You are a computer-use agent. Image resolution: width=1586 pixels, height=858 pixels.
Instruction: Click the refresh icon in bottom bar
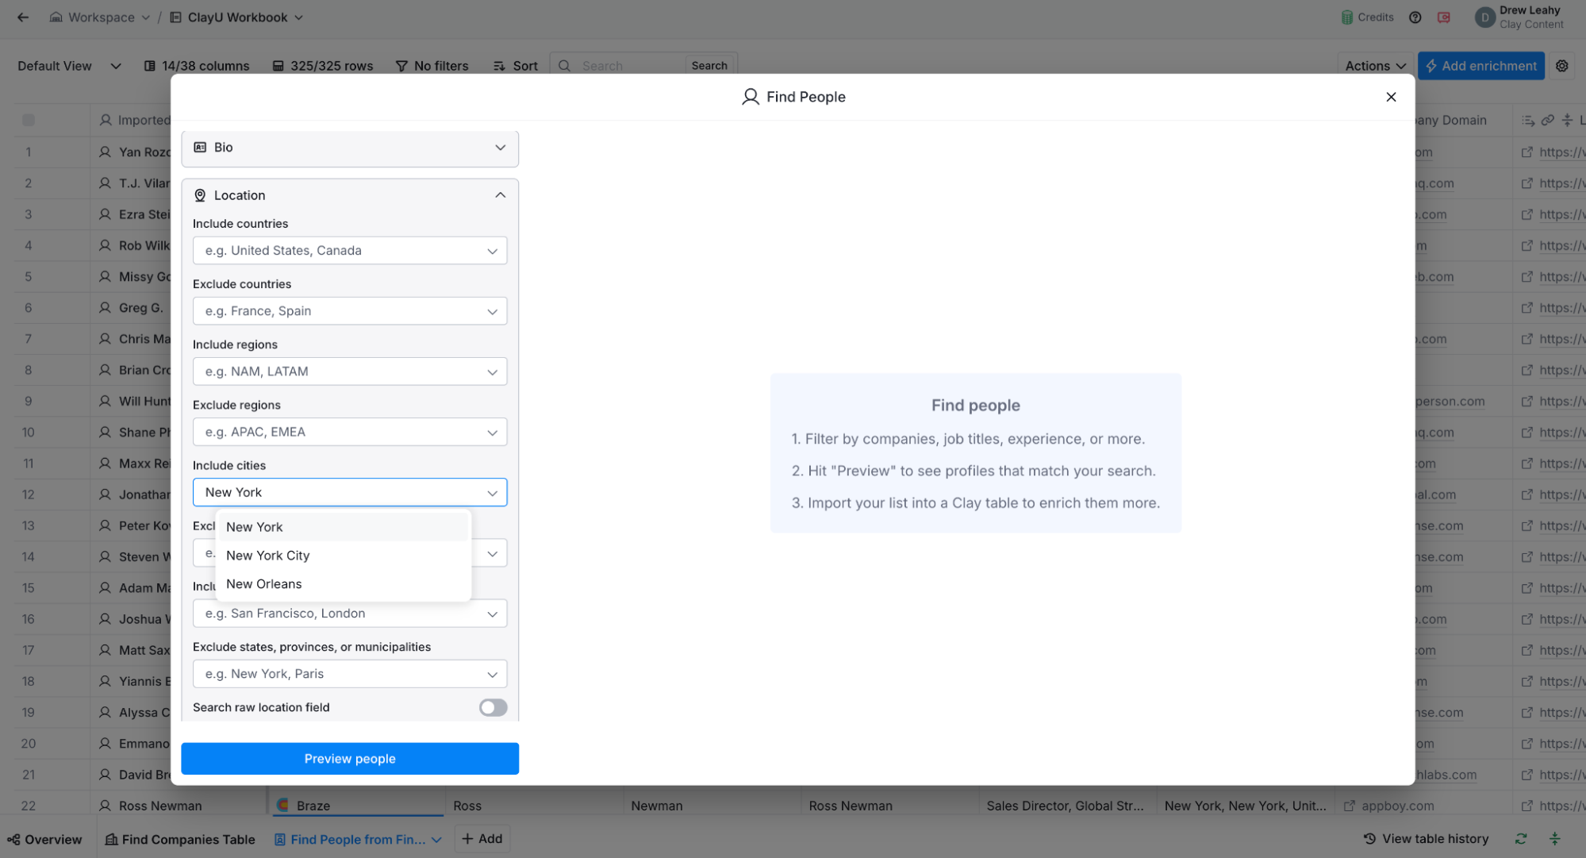1520,839
